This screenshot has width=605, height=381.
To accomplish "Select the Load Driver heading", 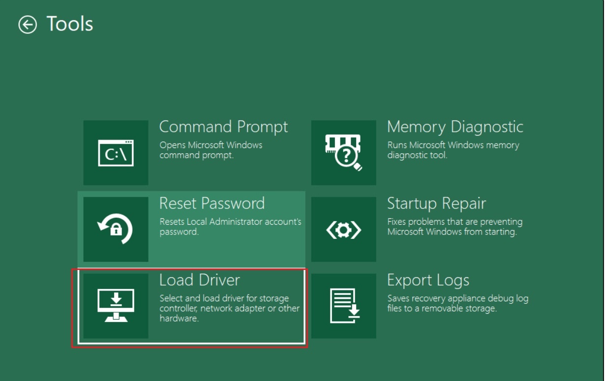I will click(200, 280).
